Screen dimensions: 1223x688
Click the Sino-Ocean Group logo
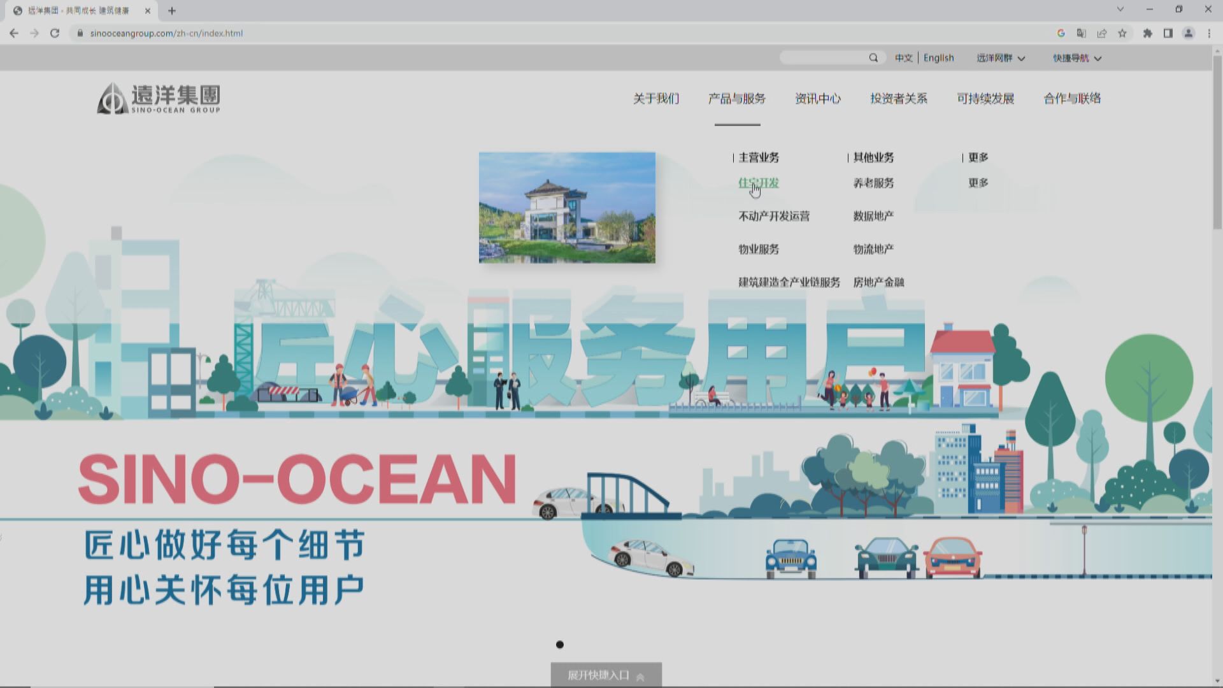(x=160, y=97)
